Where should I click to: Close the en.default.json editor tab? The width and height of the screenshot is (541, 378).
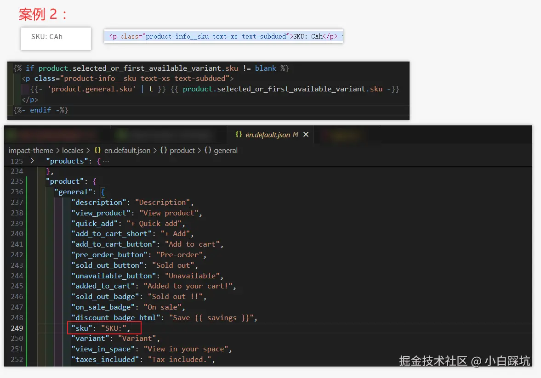(x=306, y=135)
